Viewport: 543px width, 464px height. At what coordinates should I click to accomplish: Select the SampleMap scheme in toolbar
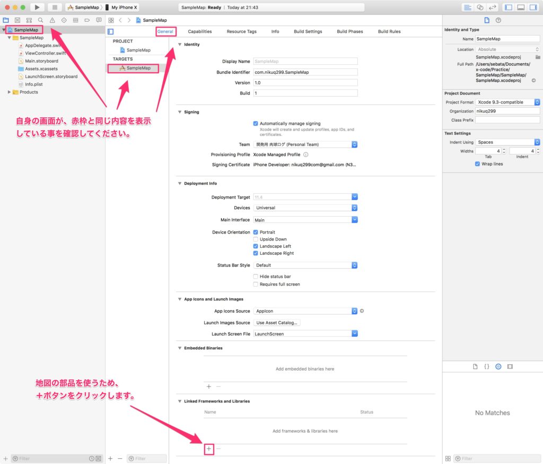(83, 7)
